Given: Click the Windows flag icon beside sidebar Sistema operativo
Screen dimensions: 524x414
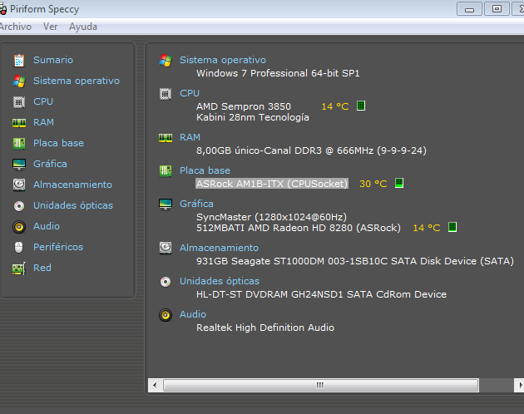Looking at the screenshot, I should click(19, 81).
